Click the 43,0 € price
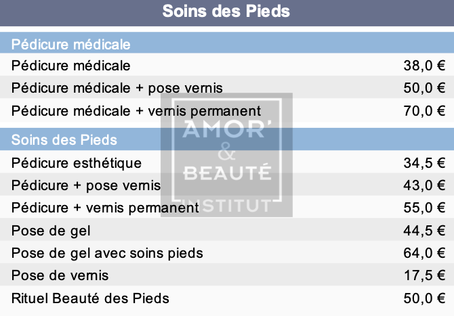454x316 pixels. coord(424,185)
